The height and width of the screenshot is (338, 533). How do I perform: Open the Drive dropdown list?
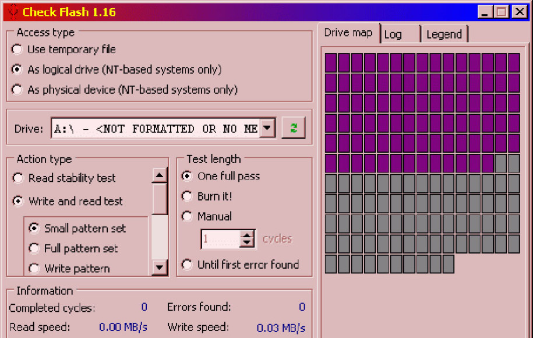coord(267,128)
